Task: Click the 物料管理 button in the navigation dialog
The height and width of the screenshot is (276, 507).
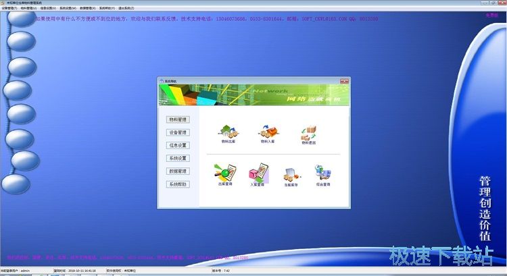Action: [x=178, y=119]
